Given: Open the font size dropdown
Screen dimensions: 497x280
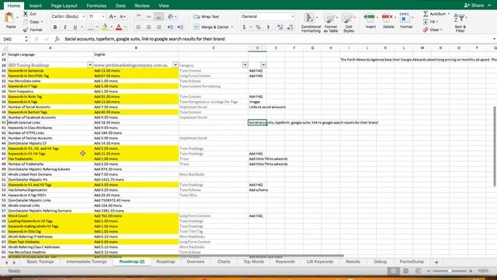Looking at the screenshot, I should coord(103,16).
